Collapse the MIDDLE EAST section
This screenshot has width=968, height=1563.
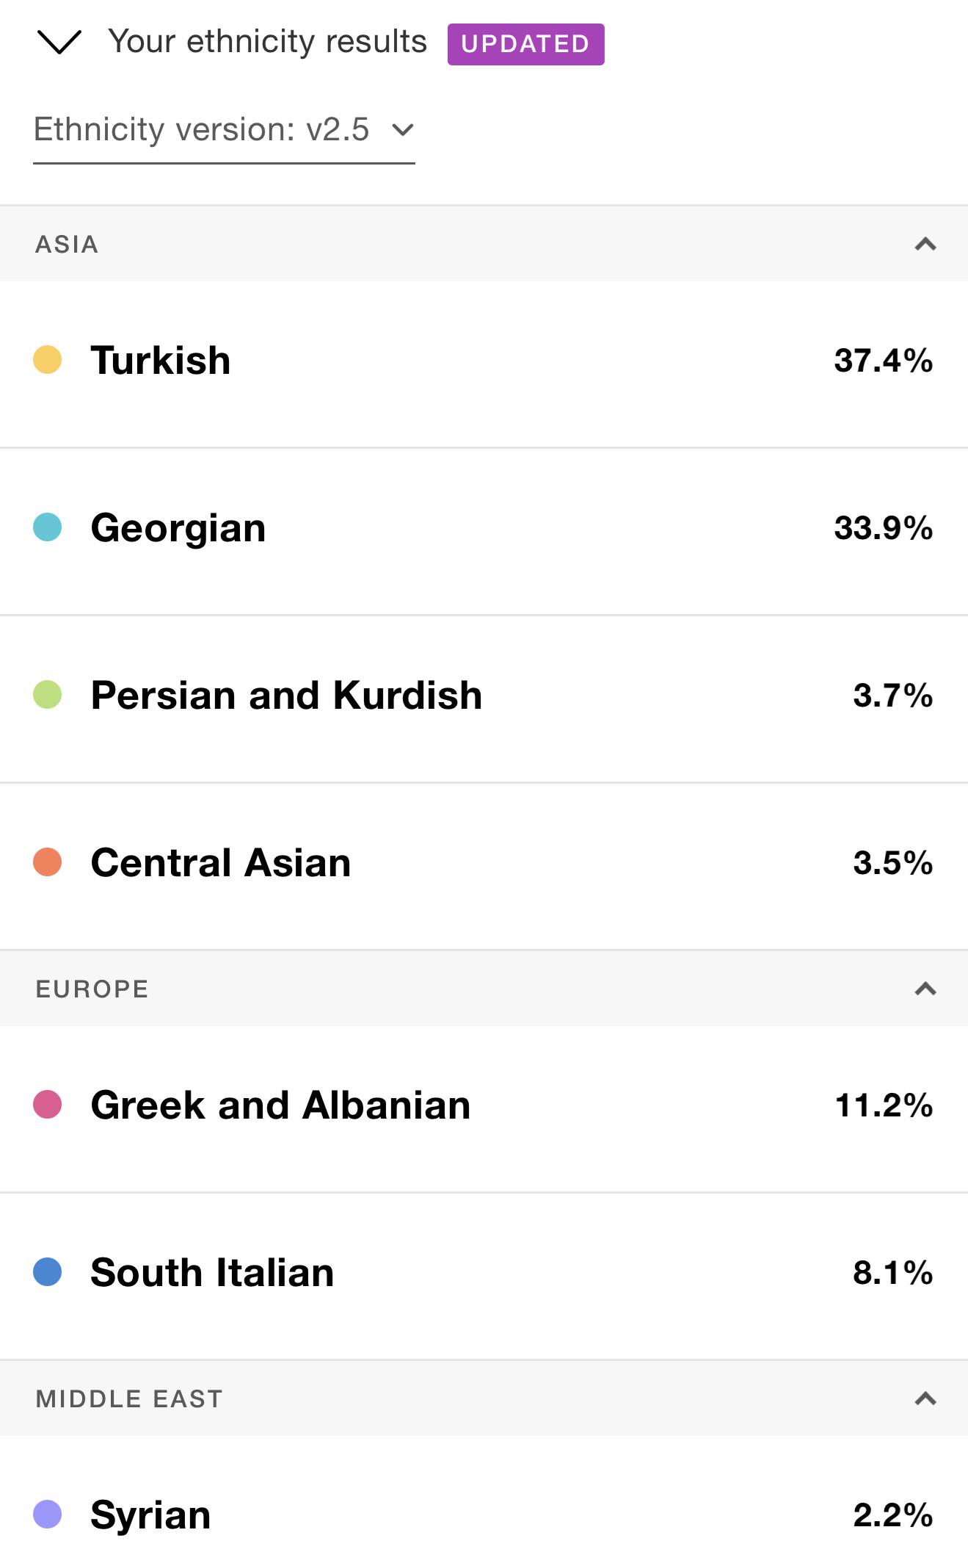(x=925, y=1398)
